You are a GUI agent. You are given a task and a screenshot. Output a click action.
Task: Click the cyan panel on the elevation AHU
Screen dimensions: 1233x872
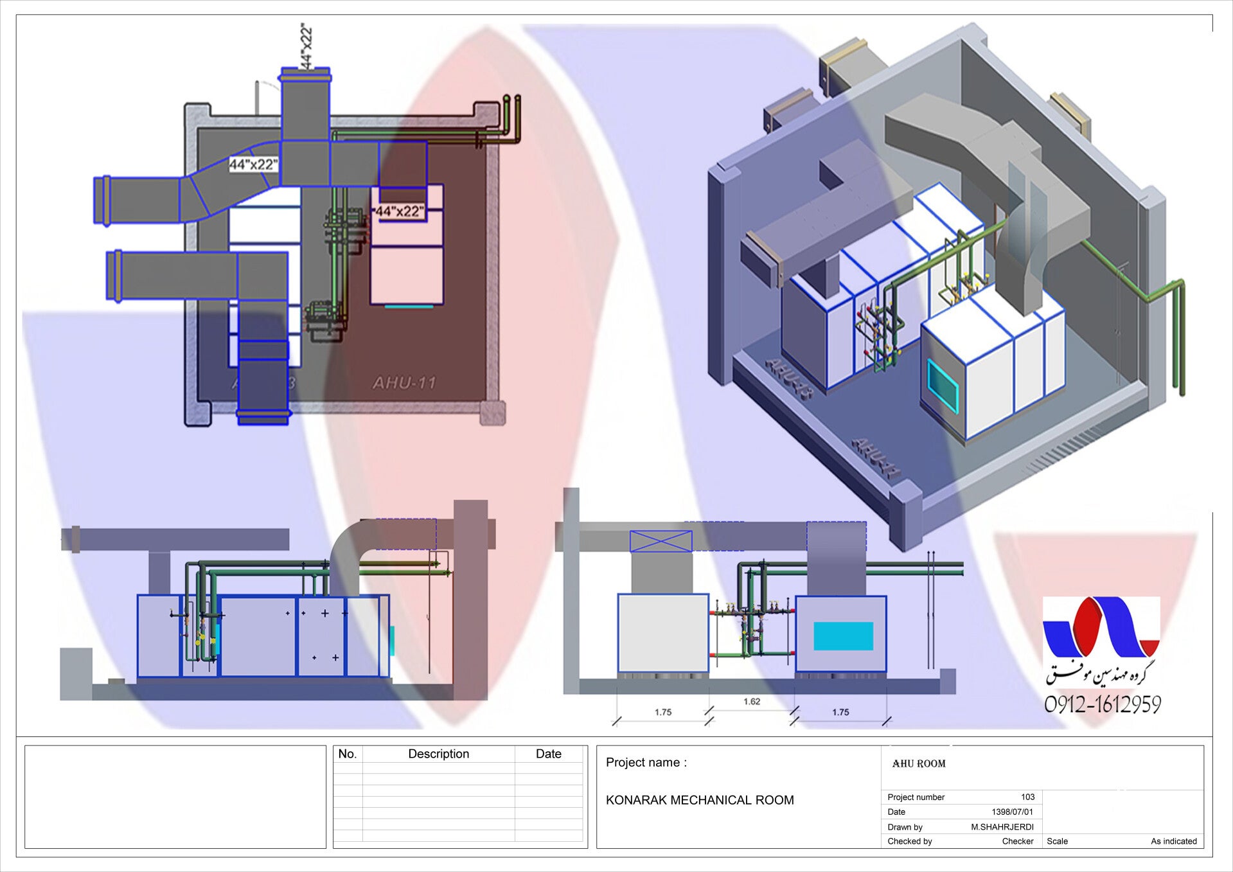pyautogui.click(x=843, y=636)
